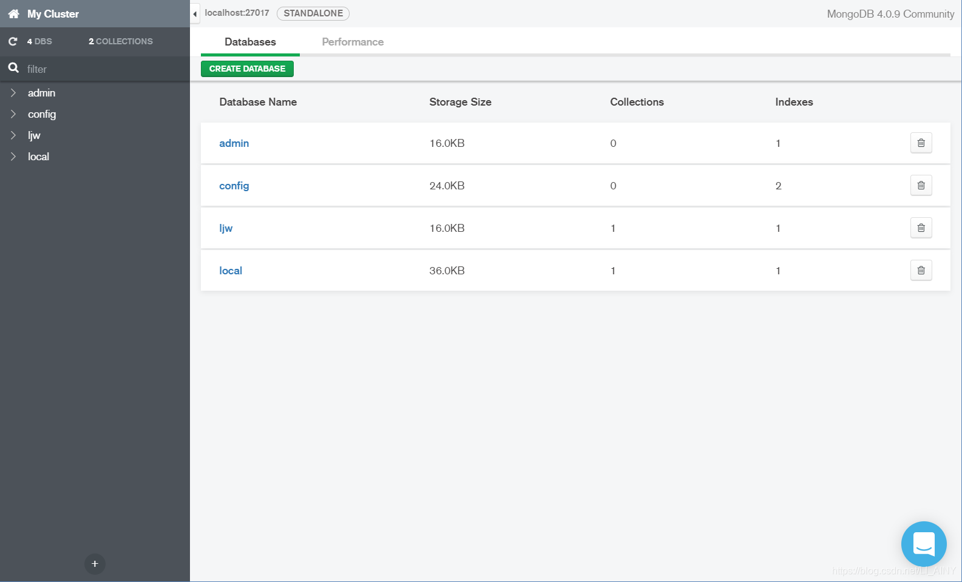The height and width of the screenshot is (582, 962).
Task: Expand the config database in sidebar
Action: (x=13, y=114)
